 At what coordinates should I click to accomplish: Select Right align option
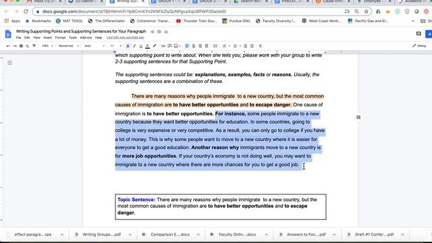pos(200,46)
